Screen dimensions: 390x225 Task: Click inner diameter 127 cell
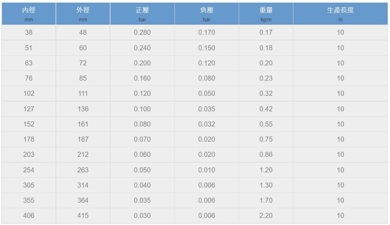pos(29,109)
